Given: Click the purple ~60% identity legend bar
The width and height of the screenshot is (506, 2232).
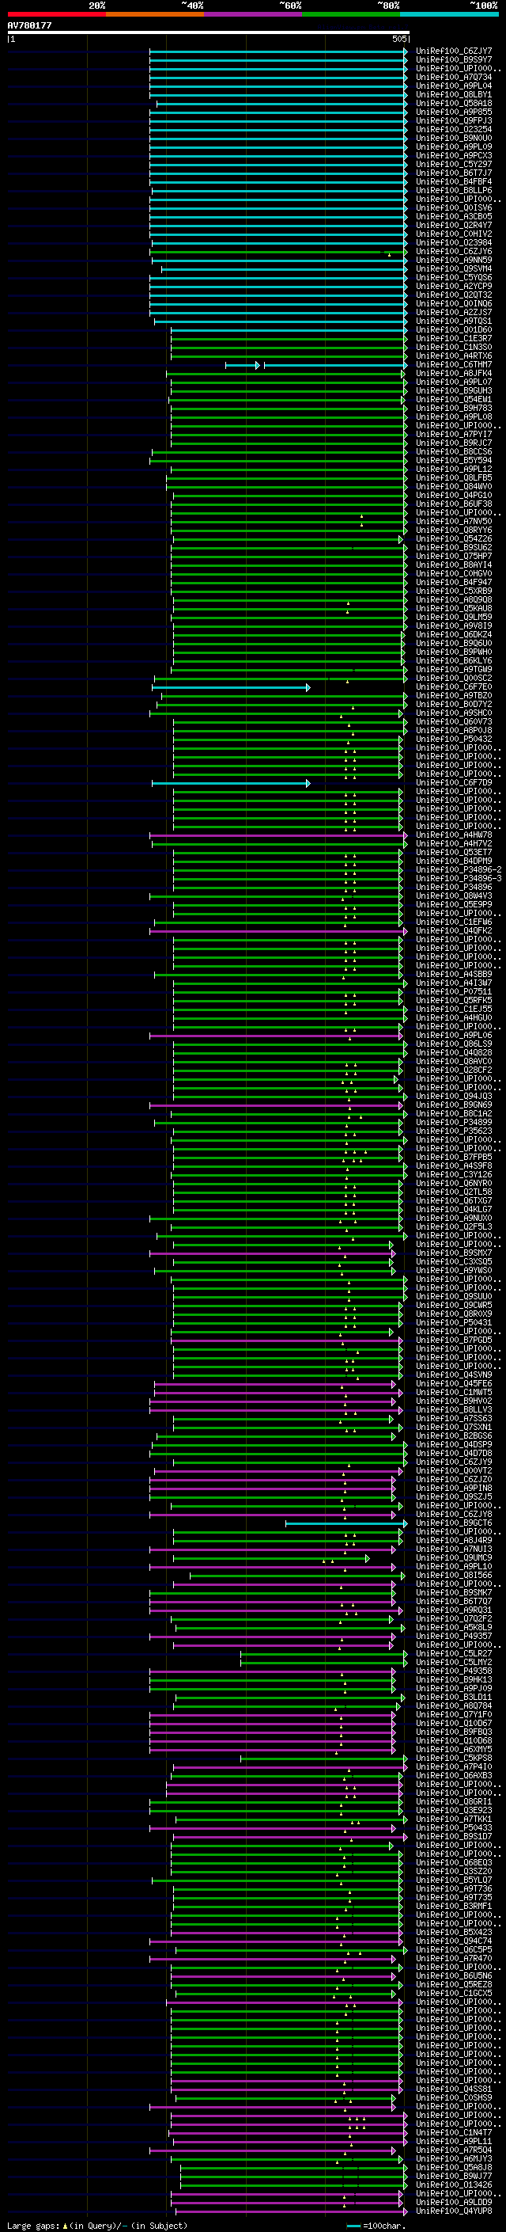Looking at the screenshot, I should [x=254, y=14].
